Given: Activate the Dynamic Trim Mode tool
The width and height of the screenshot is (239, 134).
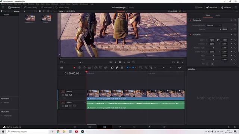Looking at the screenshot, I should 84,67.
